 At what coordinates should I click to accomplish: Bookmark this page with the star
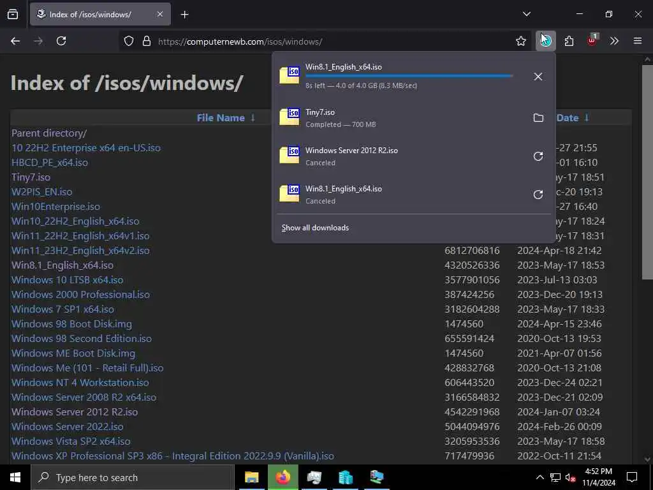[520, 41]
